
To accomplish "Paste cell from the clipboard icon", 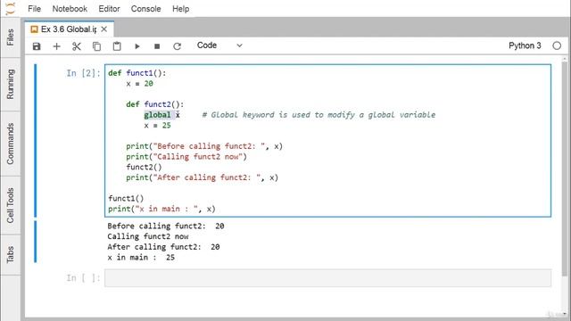I will tap(117, 46).
